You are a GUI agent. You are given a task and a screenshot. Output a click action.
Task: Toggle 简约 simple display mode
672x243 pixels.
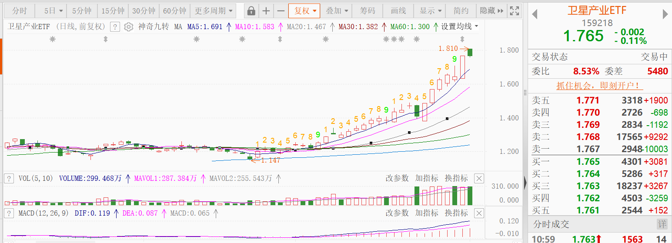click(461, 11)
